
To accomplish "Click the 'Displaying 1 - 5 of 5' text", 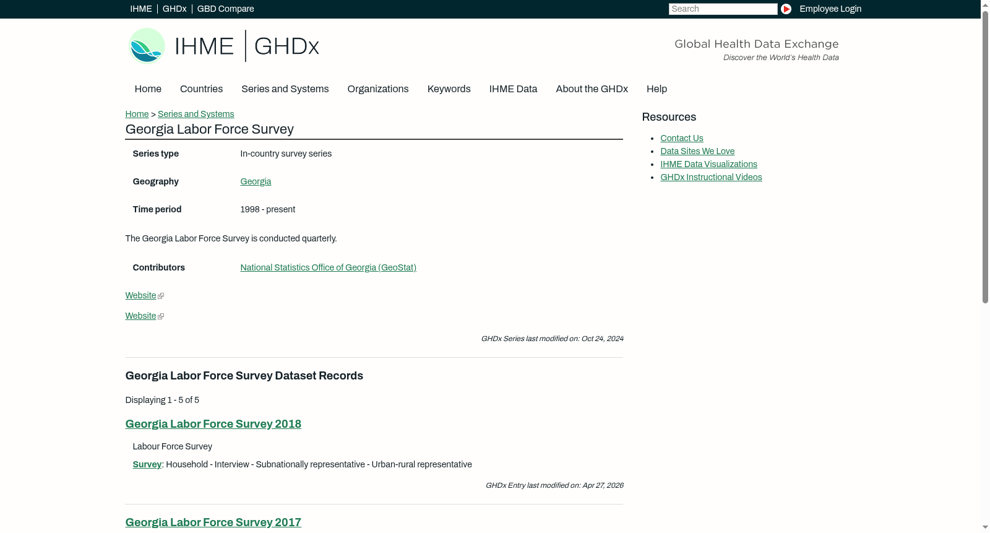I will (162, 400).
